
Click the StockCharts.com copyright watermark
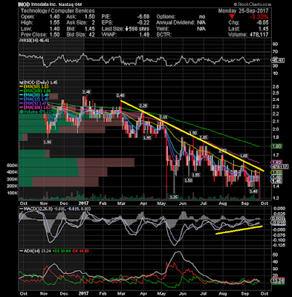(x=252, y=4)
